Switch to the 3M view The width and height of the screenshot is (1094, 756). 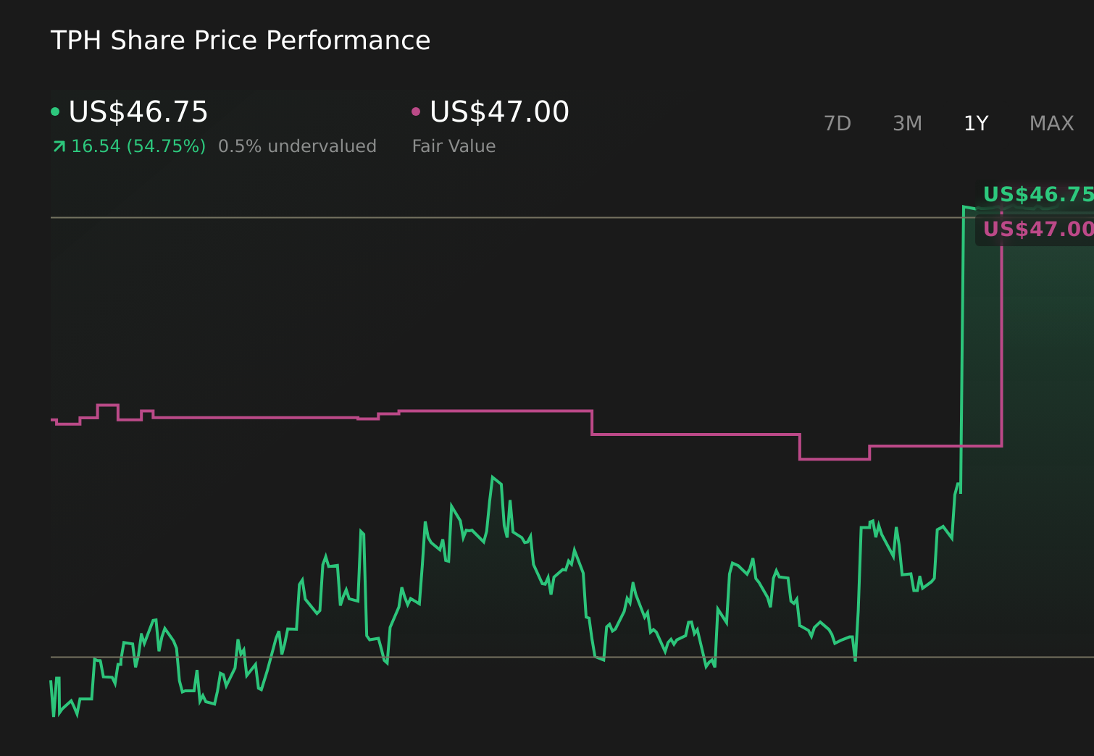coord(906,123)
